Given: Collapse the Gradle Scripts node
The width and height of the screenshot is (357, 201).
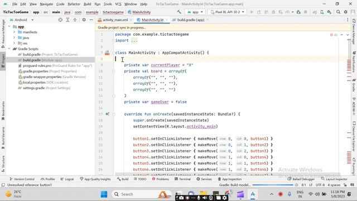Looking at the screenshot, I should point(9,49).
